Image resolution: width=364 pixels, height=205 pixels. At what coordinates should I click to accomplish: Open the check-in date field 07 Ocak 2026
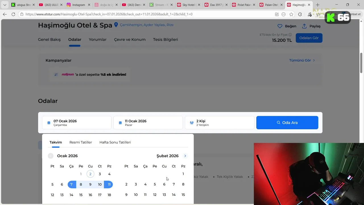coord(77,123)
